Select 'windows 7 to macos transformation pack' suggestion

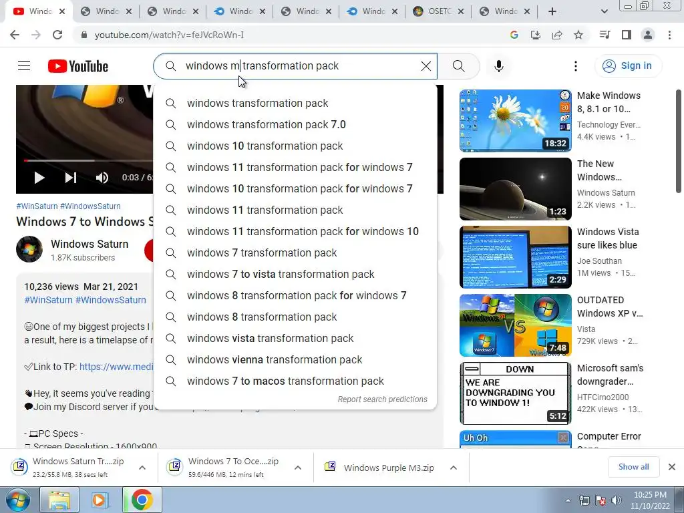pos(295,381)
